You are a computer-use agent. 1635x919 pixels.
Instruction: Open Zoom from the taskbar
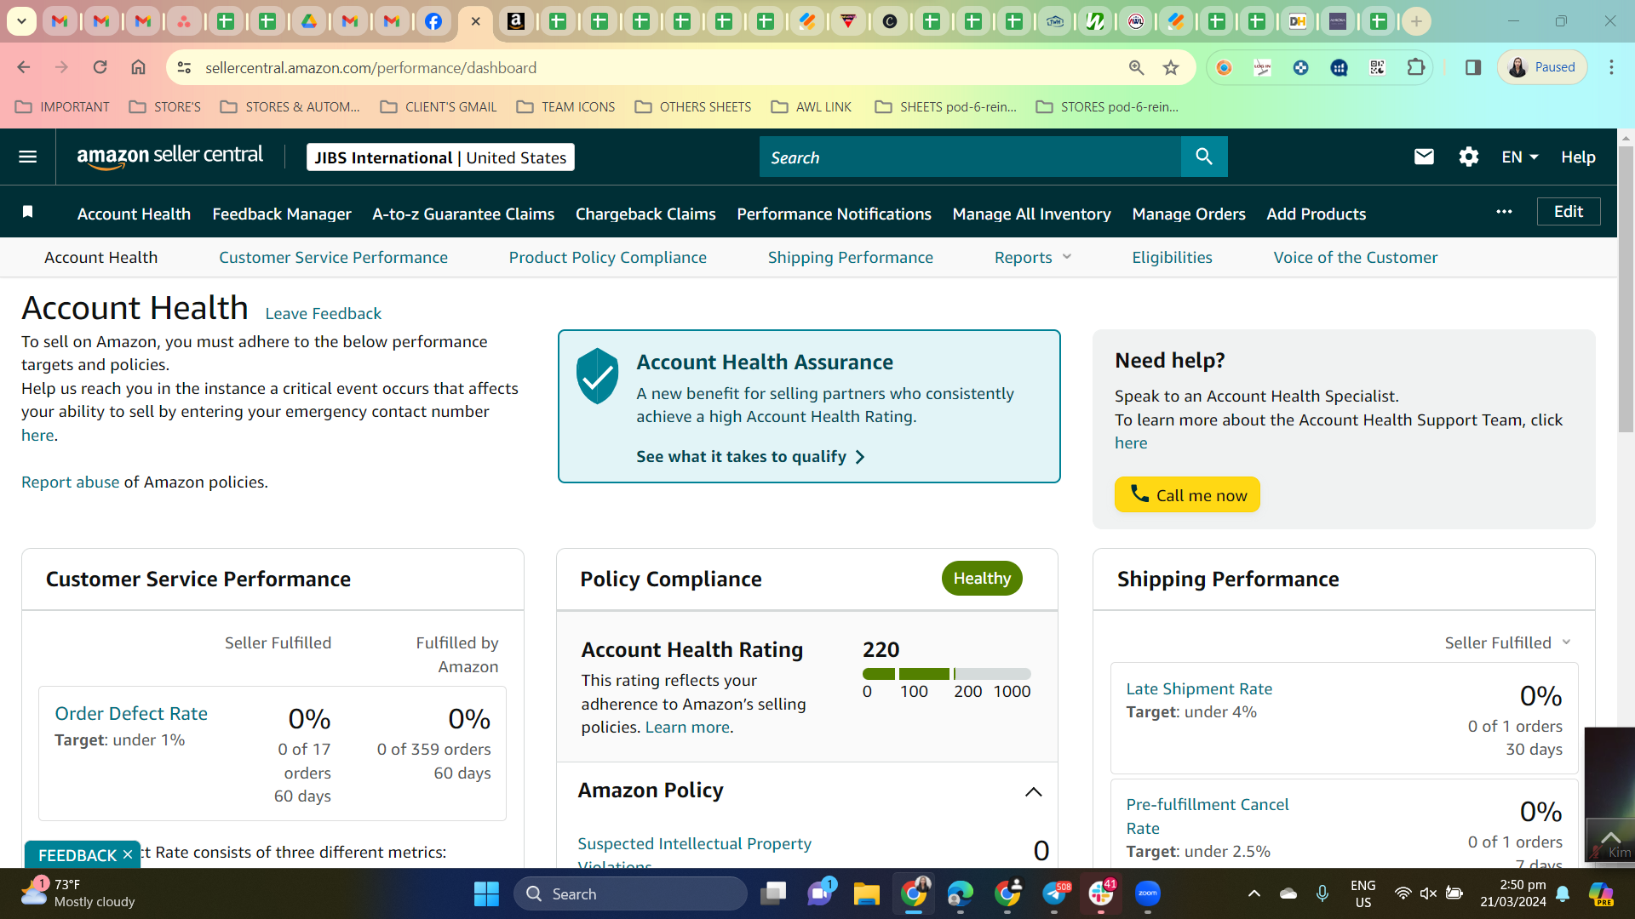1147,893
